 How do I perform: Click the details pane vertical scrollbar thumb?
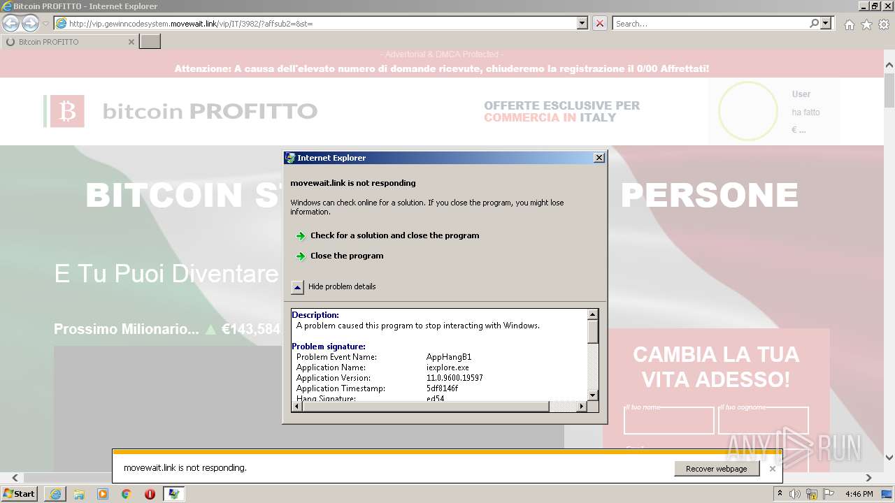tap(593, 332)
